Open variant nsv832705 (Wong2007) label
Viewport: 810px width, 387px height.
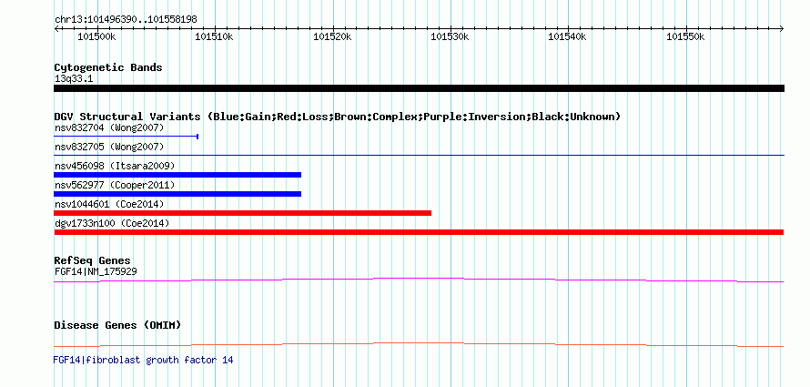(109, 148)
